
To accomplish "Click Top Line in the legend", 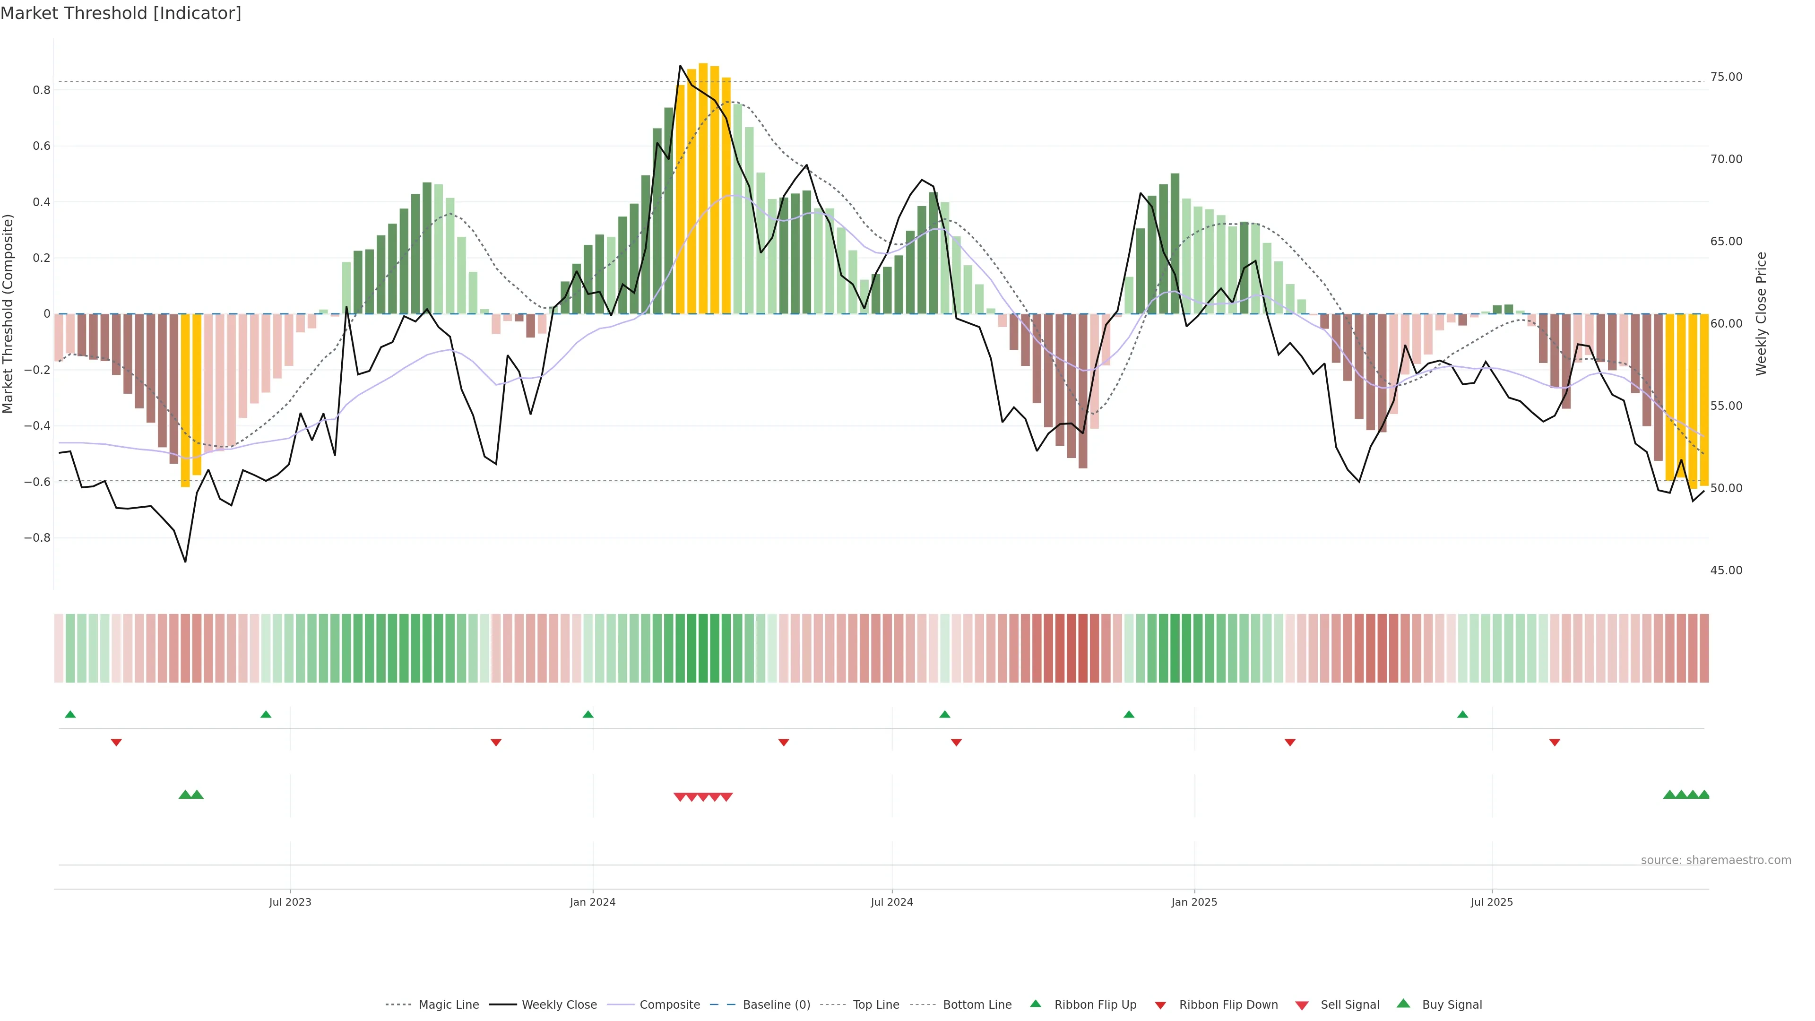I will [x=876, y=1005].
